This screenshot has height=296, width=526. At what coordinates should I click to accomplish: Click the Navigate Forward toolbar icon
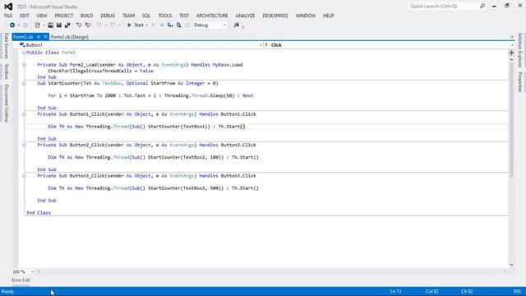(25, 25)
